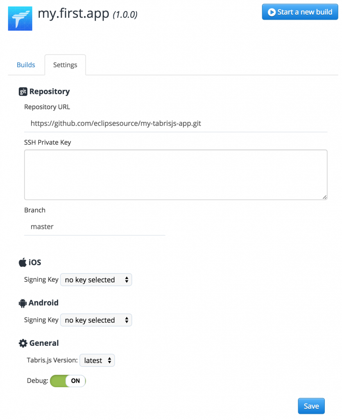Image resolution: width=342 pixels, height=420 pixels.
Task: Start a new build
Action: click(300, 12)
